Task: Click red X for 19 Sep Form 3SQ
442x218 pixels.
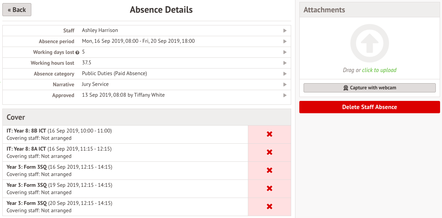Action: click(x=270, y=188)
